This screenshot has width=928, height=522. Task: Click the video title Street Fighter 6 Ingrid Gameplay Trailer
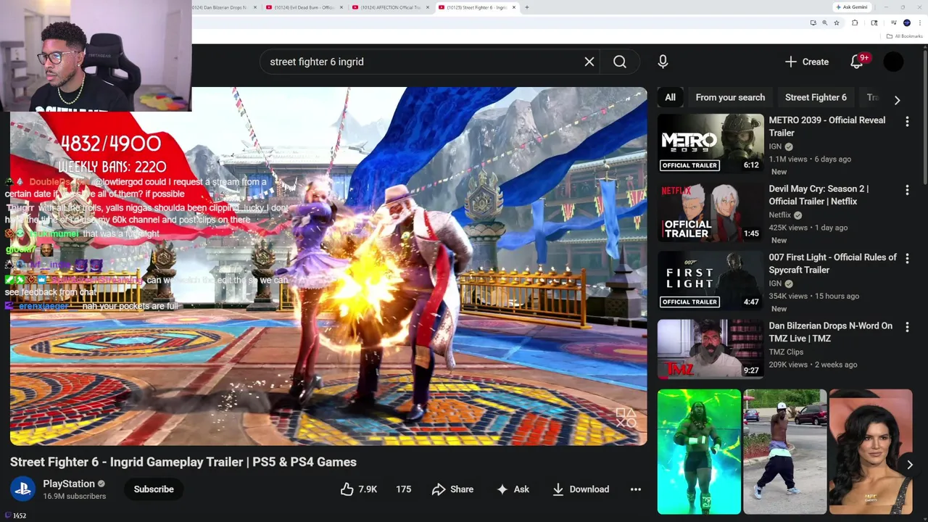click(183, 462)
